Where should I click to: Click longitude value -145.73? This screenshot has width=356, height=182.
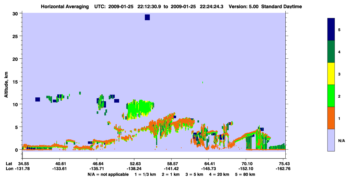(x=209, y=169)
